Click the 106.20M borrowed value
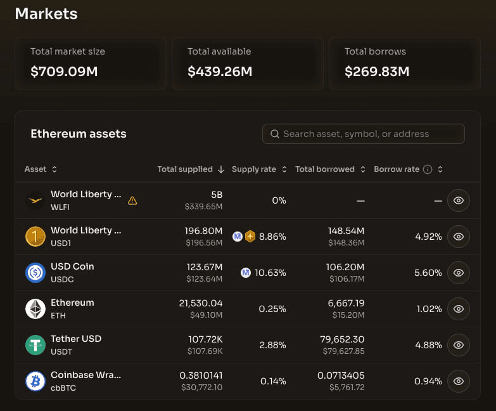Screen dimensions: 496x411 click(345, 267)
